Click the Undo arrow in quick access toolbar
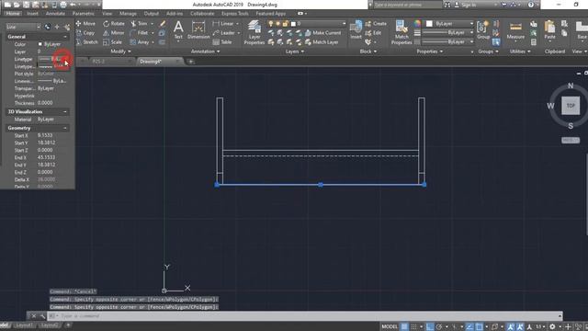This screenshot has height=331, width=588. click(x=73, y=5)
